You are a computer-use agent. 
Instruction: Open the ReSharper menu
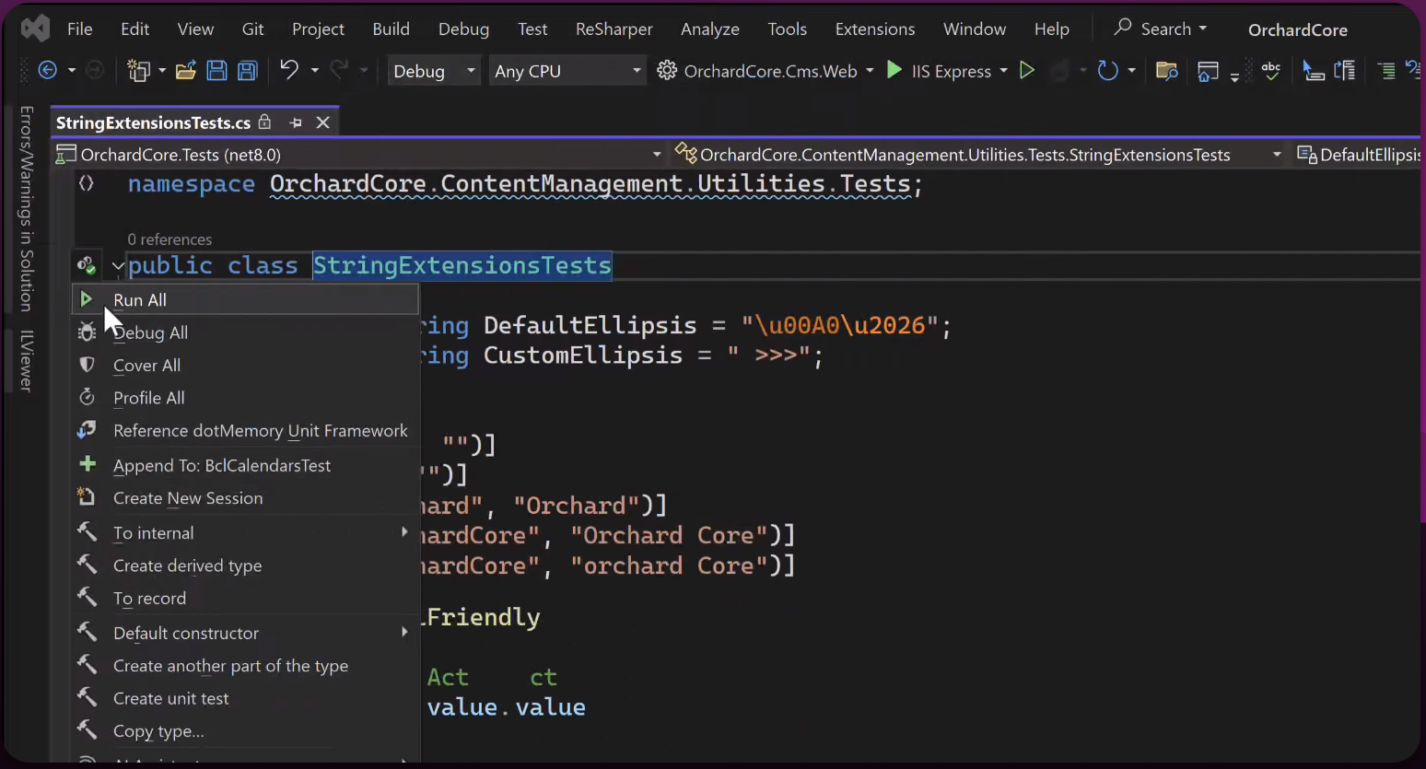pos(614,29)
